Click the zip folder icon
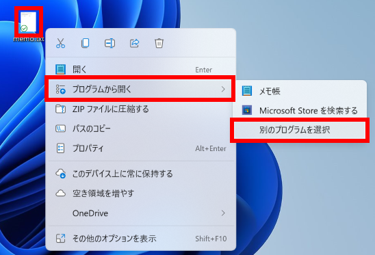The image size is (375, 255). coord(60,109)
